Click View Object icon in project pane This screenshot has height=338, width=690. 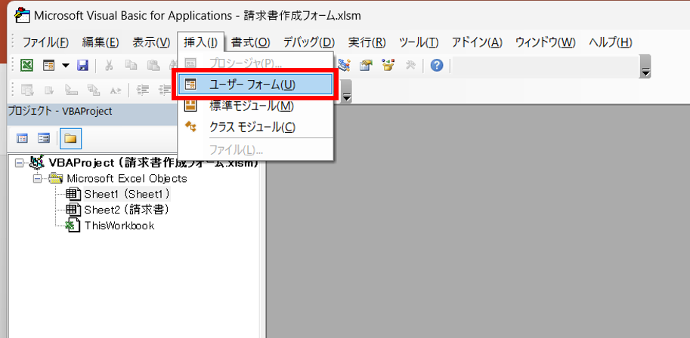pos(44,138)
